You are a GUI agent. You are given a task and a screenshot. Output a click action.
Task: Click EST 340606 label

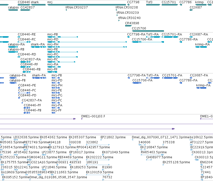pyautogui.click(x=144, y=142)
